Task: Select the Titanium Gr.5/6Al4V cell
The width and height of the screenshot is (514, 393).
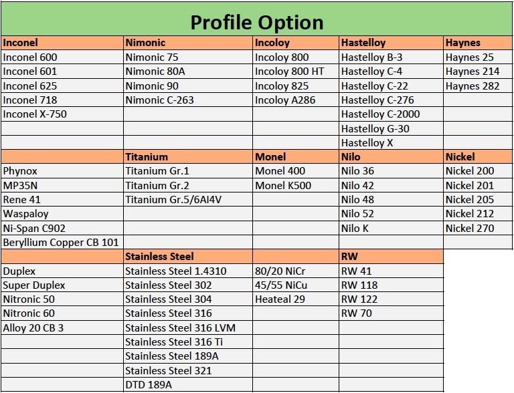Action: click(x=188, y=199)
